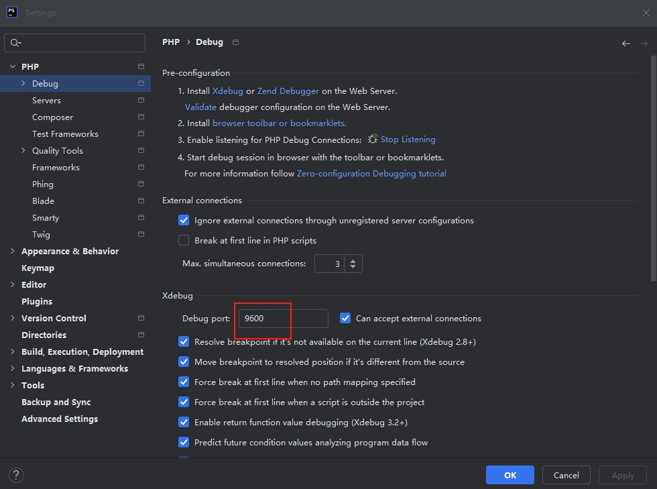Click the project-level icon beside Blade row
Viewport: 657px width, 489px height.
[141, 201]
